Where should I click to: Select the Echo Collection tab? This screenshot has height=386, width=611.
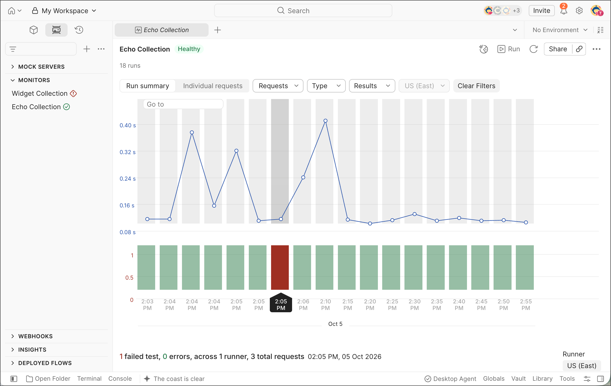(x=162, y=30)
